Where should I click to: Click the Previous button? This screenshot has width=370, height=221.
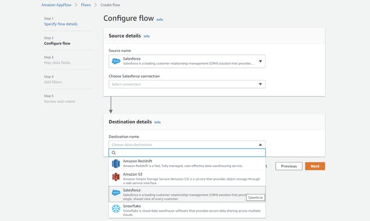289,166
